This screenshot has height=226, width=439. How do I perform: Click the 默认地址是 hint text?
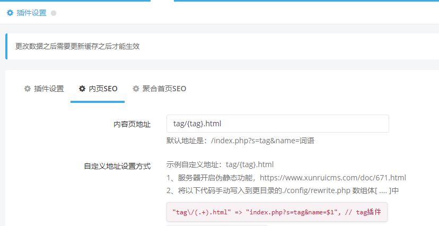[240, 140]
